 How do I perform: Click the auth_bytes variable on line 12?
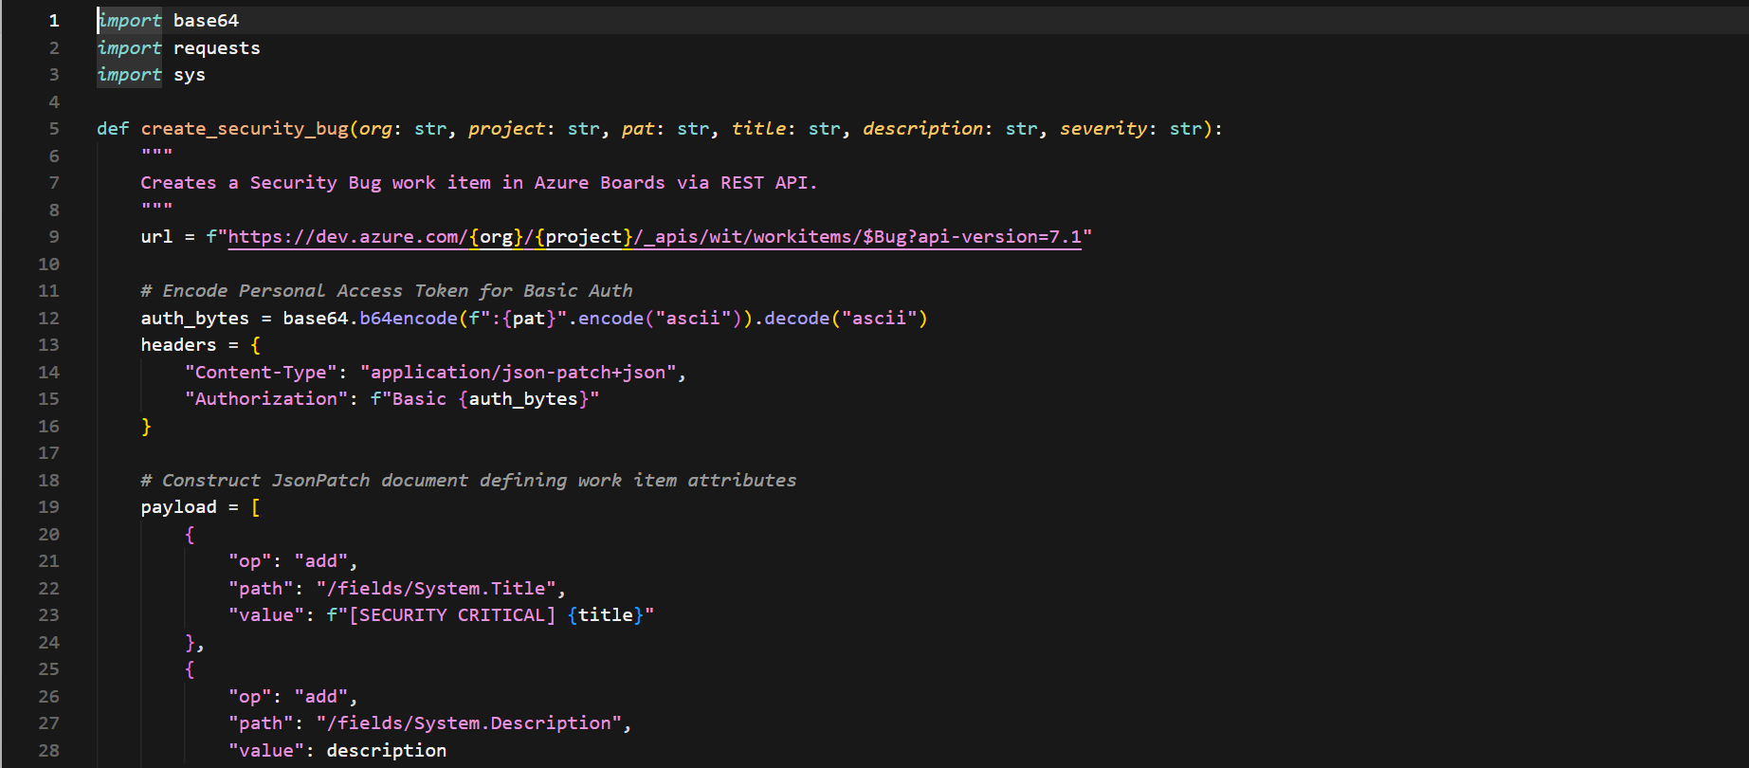point(194,319)
